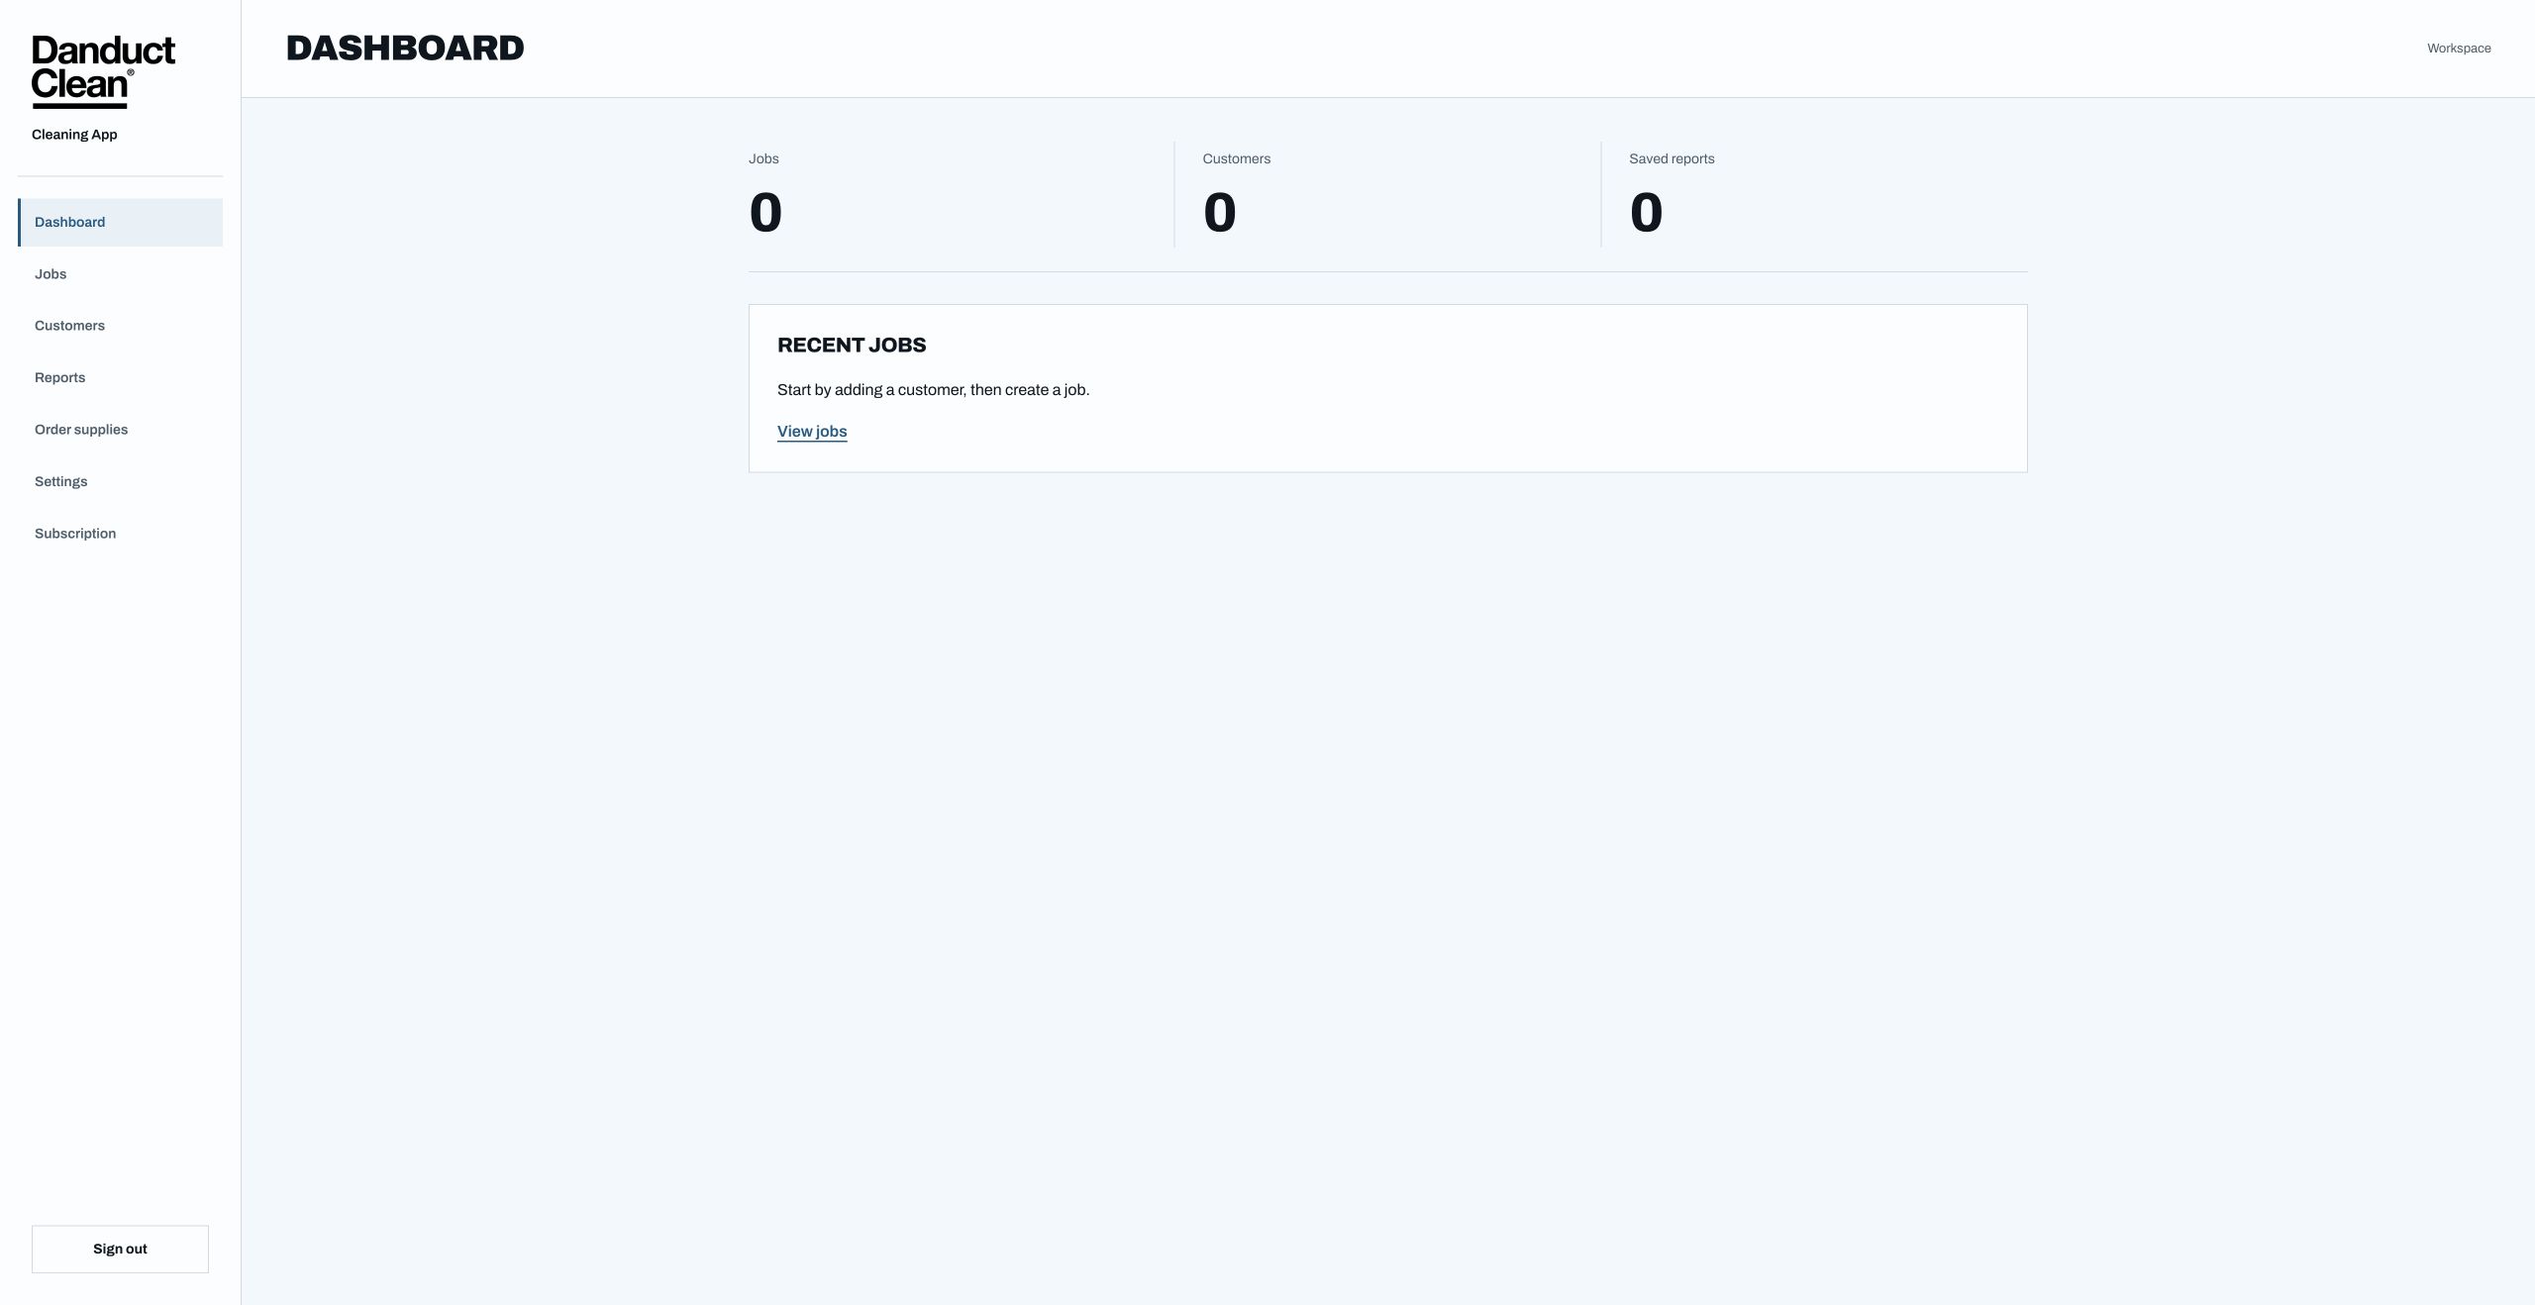Click the DASHBOARD page title

coord(405,49)
